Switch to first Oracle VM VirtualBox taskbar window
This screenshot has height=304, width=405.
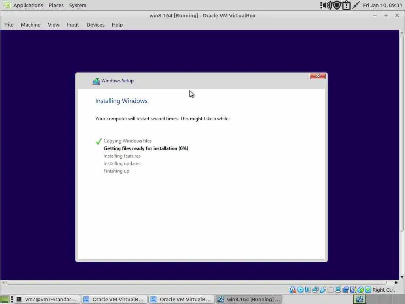point(114,299)
